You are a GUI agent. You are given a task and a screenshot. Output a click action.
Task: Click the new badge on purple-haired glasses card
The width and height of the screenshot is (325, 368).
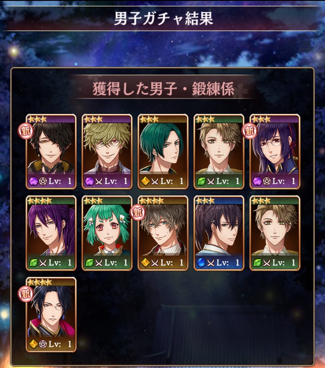[249, 131]
